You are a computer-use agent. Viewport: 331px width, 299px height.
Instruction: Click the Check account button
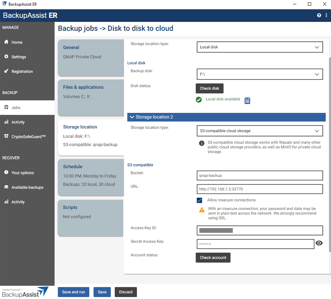pos(213,258)
